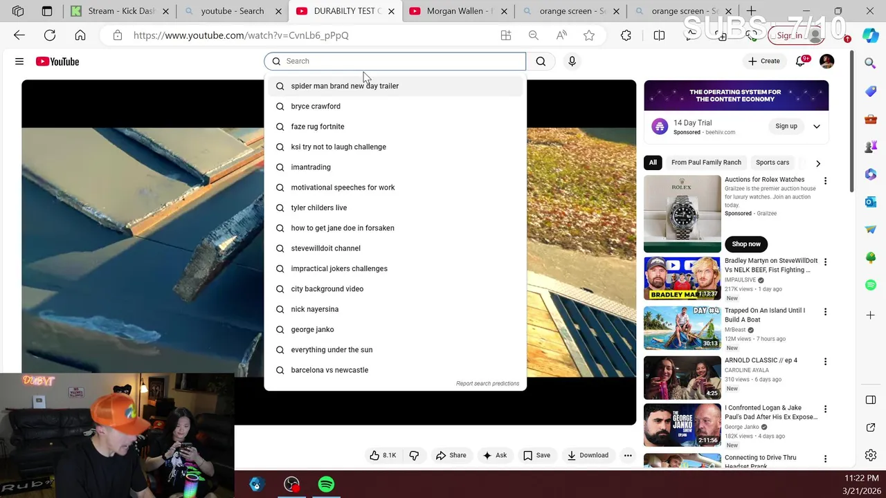Viewport: 886px width, 498px height.
Task: Zoom out icon in the address bar
Action: pyautogui.click(x=533, y=35)
